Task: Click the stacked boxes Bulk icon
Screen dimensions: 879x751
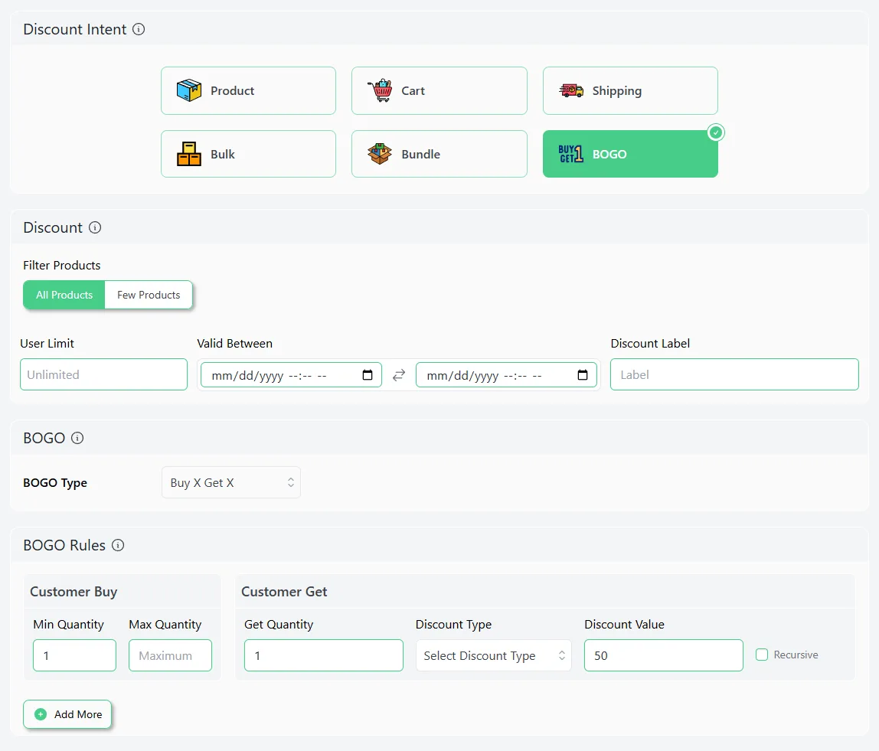Action: tap(189, 154)
